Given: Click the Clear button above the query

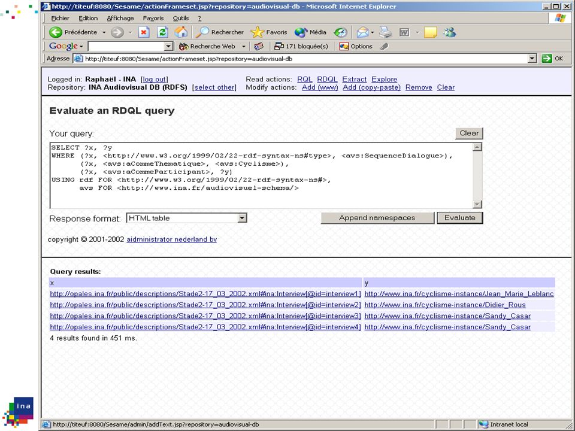Looking at the screenshot, I should click(x=469, y=133).
